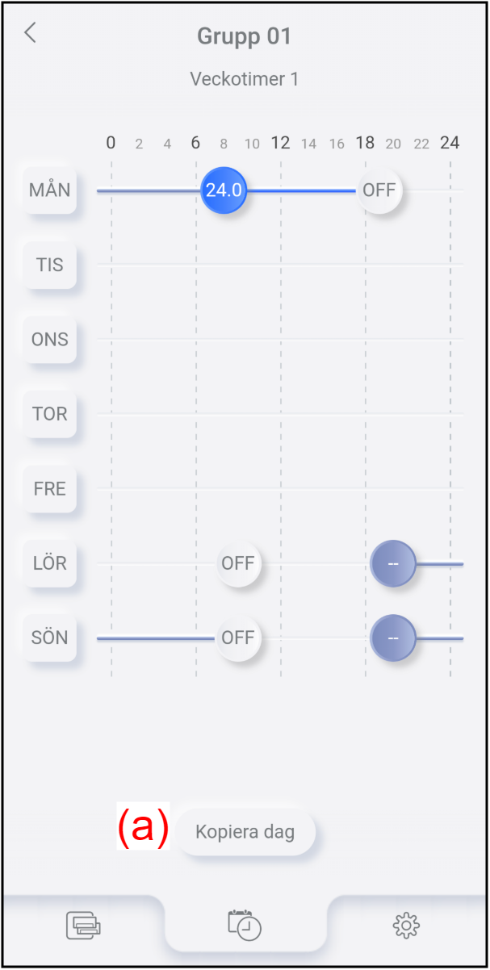Image resolution: width=490 pixels, height=970 pixels.
Task: Open the units overview tab icon
Action: [83, 924]
